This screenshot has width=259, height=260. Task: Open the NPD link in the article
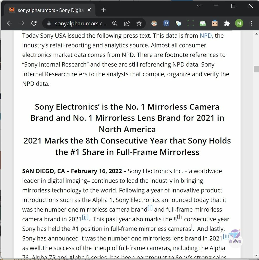[206, 36]
